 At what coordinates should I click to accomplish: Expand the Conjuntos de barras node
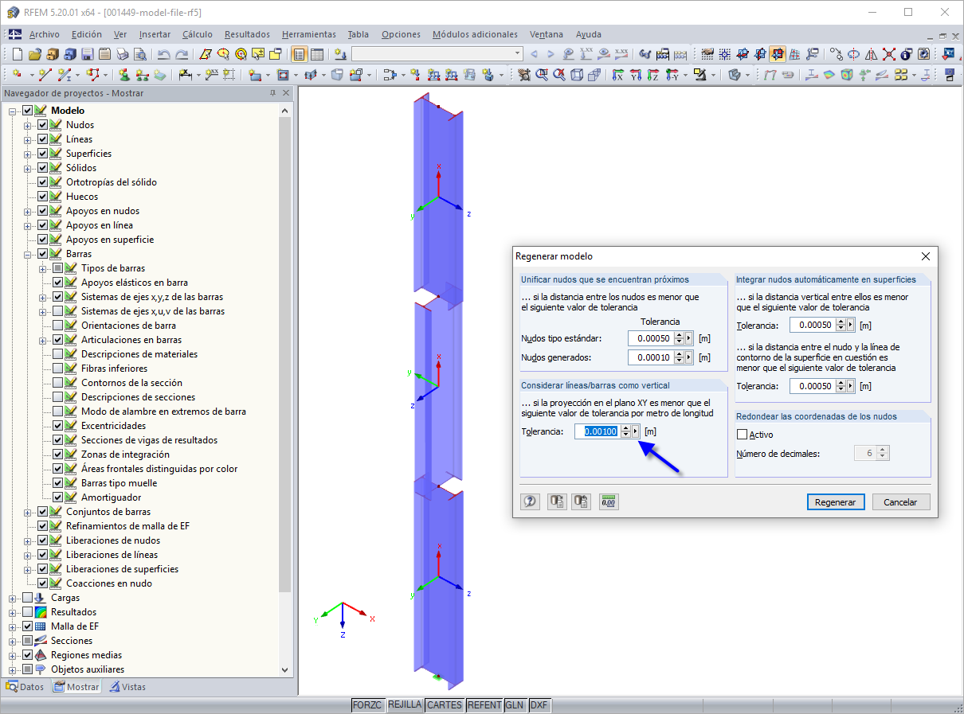point(28,512)
